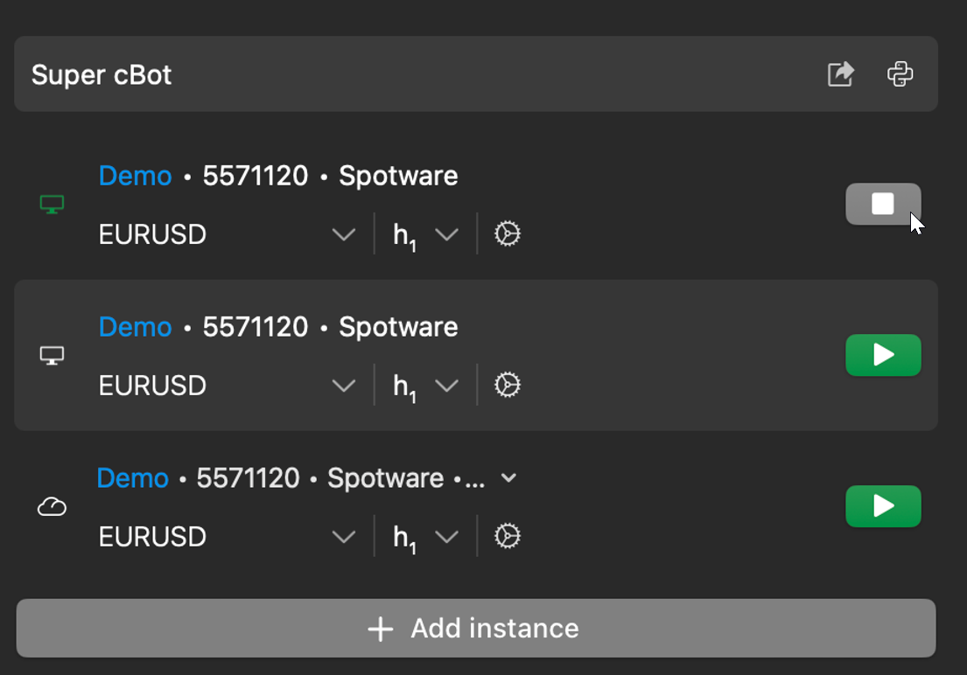Open settings gear of the second instance
967x675 pixels.
508,386
